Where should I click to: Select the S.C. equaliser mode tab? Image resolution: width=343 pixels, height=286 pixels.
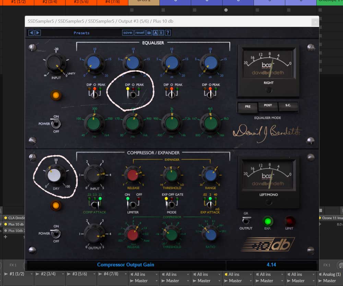point(288,106)
